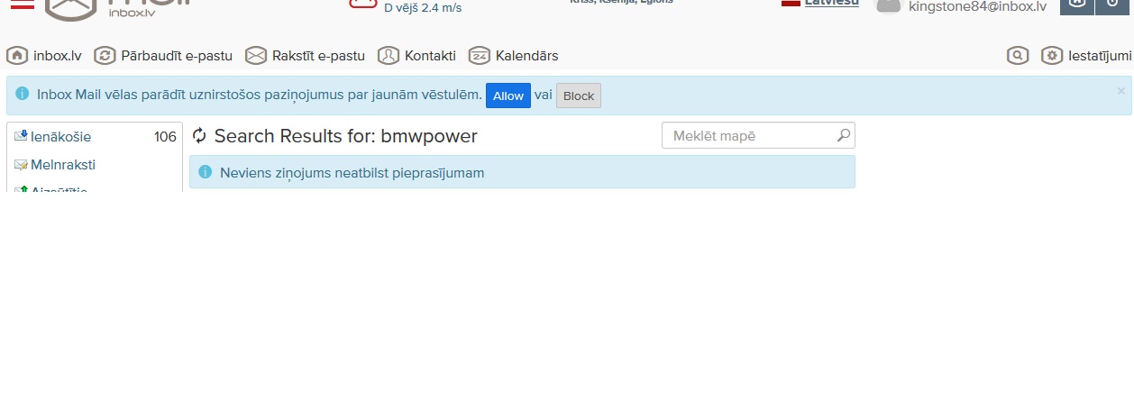Click the Meklēt mapē search field
Image resolution: width=1134 pixels, height=410 pixels.
pyautogui.click(x=746, y=136)
